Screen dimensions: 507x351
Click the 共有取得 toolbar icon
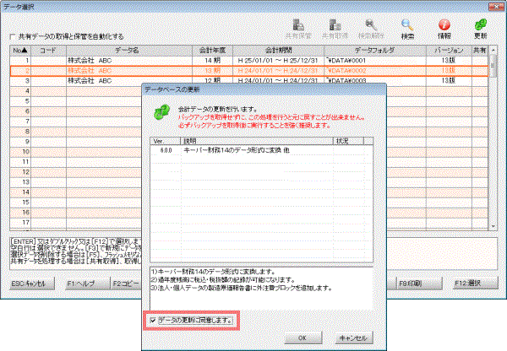[335, 29]
